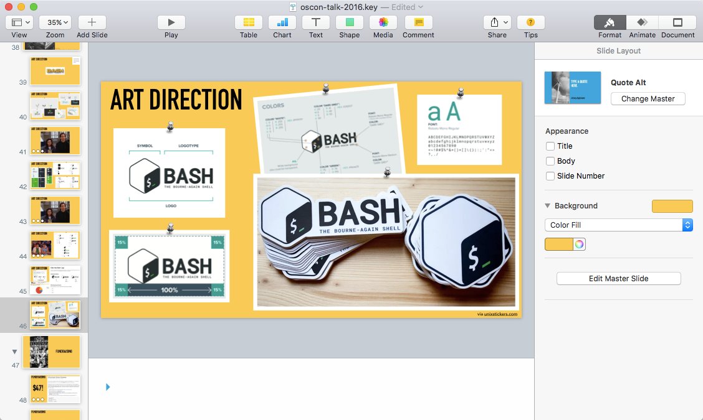Image resolution: width=703 pixels, height=420 pixels.
Task: Select slide 44 thumbnail
Action: (x=55, y=245)
